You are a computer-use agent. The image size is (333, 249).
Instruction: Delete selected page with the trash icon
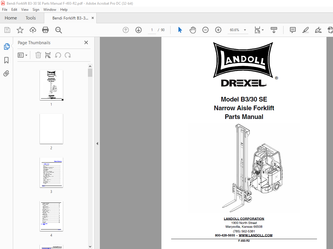38,55
